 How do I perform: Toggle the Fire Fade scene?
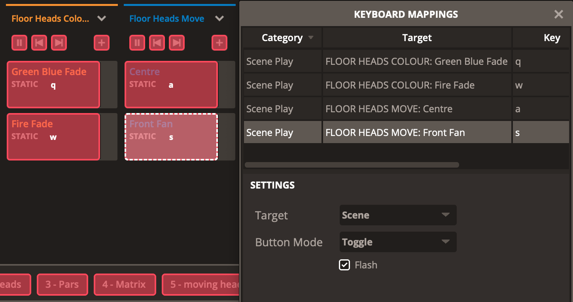(53, 137)
